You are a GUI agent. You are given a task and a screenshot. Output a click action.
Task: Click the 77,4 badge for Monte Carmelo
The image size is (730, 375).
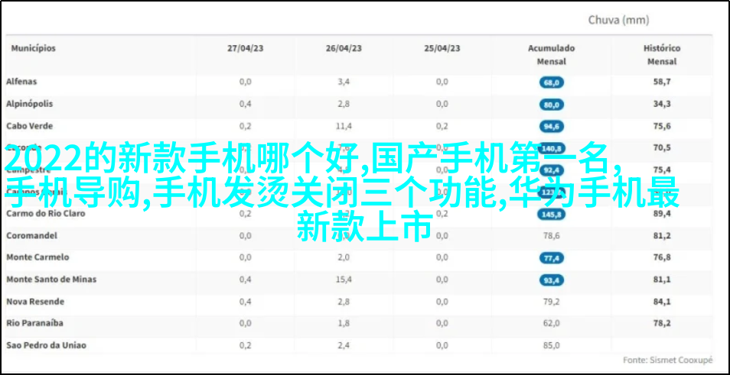[552, 258]
